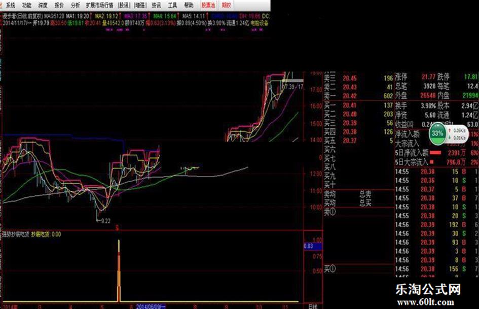Click the 5日大宗流入 small red bar
Screen dimensions: 479x309
[432, 162]
